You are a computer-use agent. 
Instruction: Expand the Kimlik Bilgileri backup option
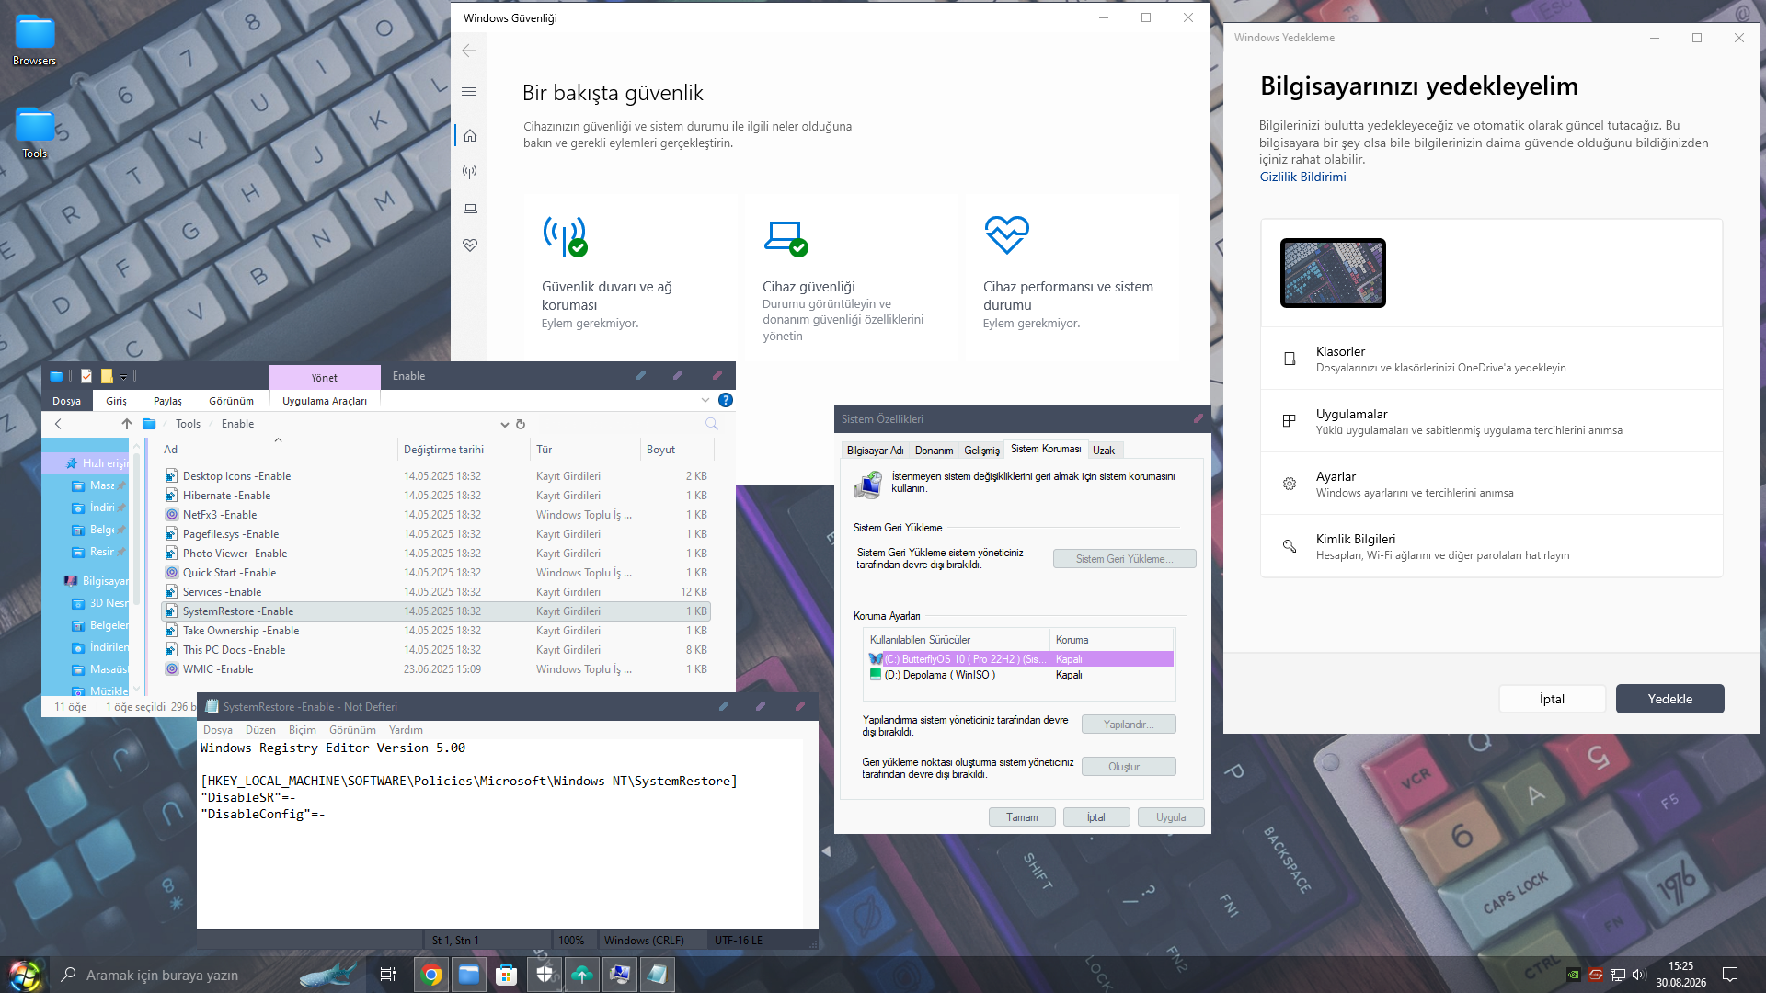[x=1492, y=546]
